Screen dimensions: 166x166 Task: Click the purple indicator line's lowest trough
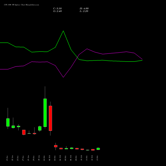click(x=63, y=77)
